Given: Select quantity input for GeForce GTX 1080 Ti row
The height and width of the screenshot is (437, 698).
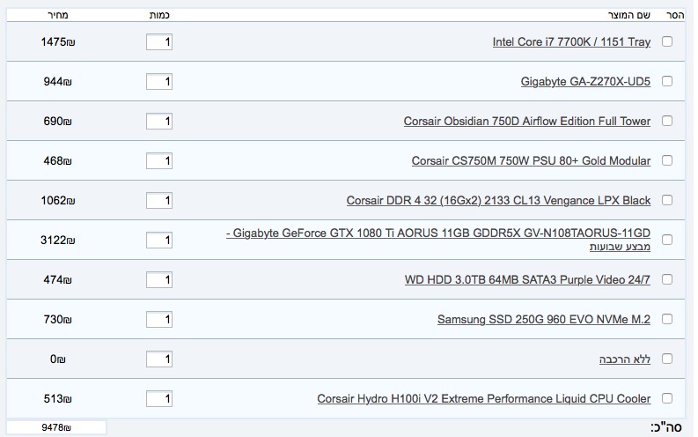Looking at the screenshot, I should pyautogui.click(x=159, y=241).
